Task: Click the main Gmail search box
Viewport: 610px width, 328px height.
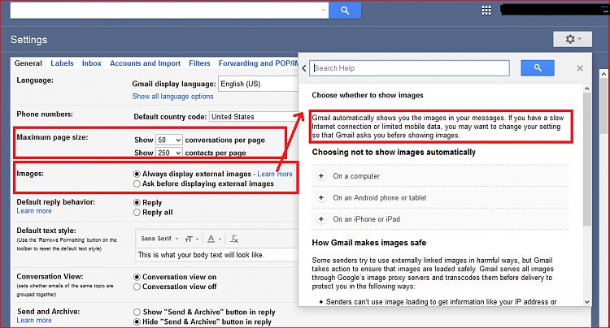Action: [x=169, y=11]
